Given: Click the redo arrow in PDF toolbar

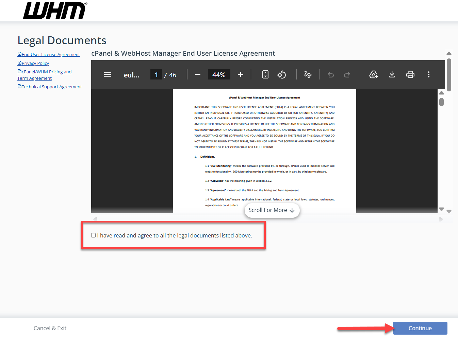Looking at the screenshot, I should tap(347, 75).
